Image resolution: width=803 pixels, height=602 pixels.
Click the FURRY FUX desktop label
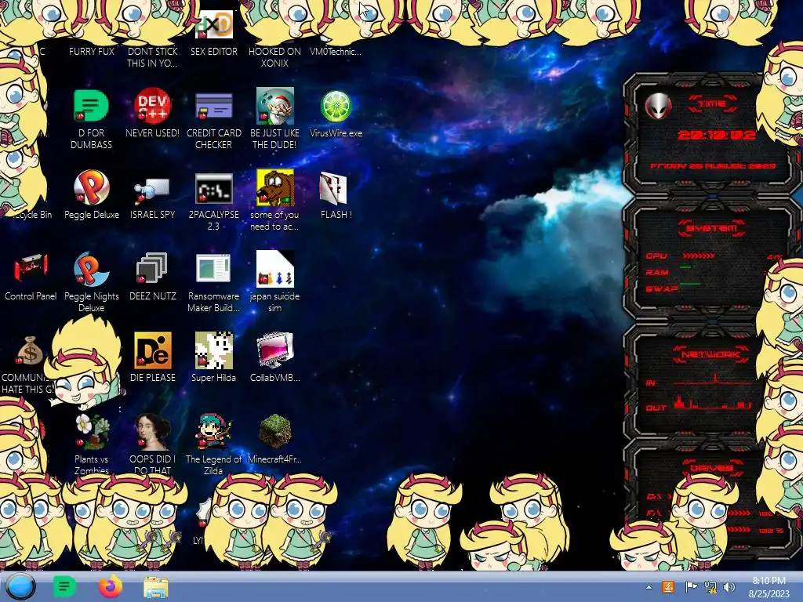tap(92, 51)
